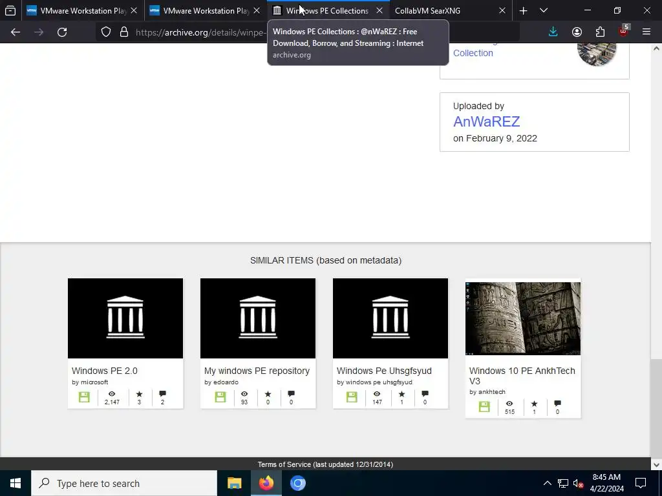
Task: Open the My windows PE repository thumbnail
Action: tap(258, 318)
